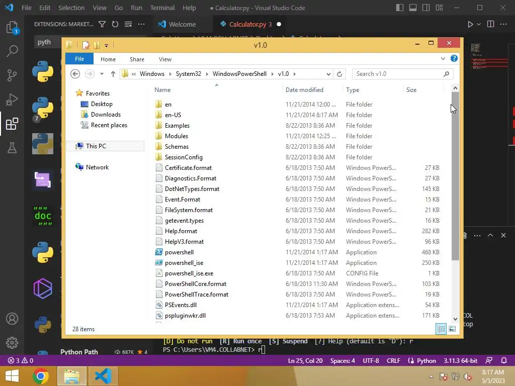Change Python language mode in status bar
515x386 pixels.
[x=426, y=360]
